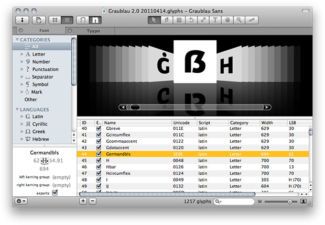Open the gear action menu
Viewport: 325px width, 225px height.
point(21,201)
